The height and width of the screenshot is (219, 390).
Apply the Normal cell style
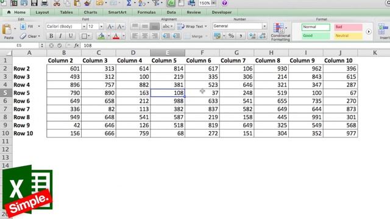click(316, 27)
